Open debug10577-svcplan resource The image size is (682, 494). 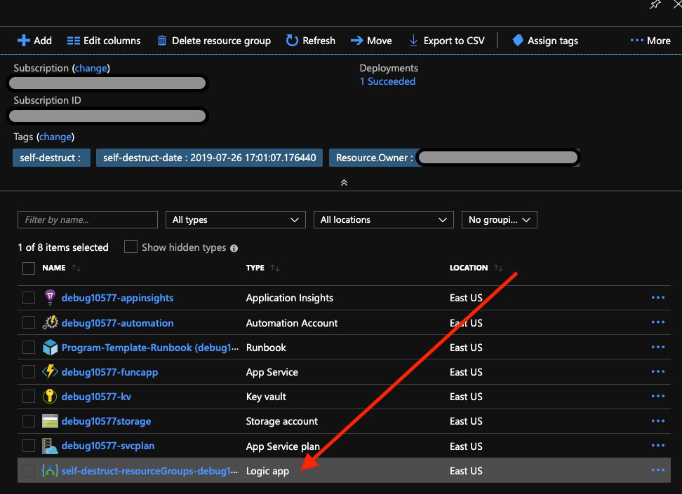coord(108,446)
